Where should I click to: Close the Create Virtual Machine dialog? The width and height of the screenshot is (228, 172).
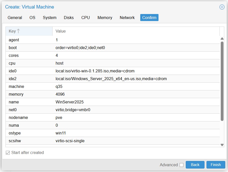pyautogui.click(x=222, y=7)
